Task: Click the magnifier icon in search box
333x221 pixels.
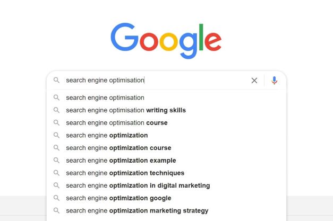Action: click(56, 80)
